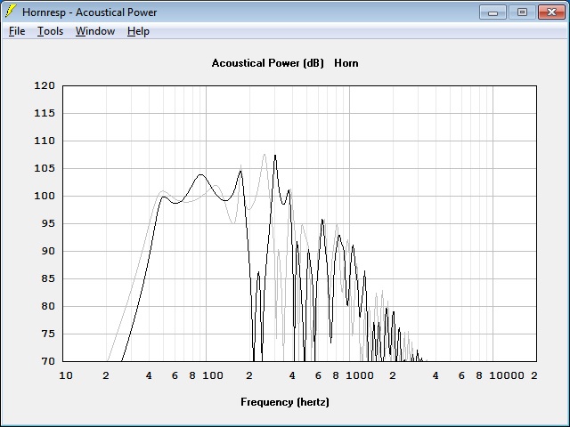Click the 1000 Hz x-axis label
The height and width of the screenshot is (427, 570).
pos(360,375)
